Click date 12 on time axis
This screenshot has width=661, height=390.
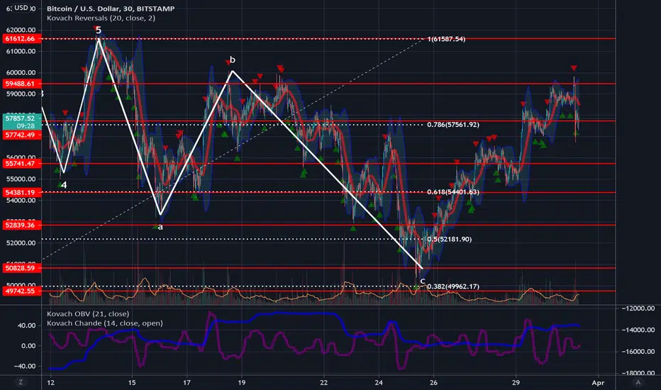click(x=50, y=383)
